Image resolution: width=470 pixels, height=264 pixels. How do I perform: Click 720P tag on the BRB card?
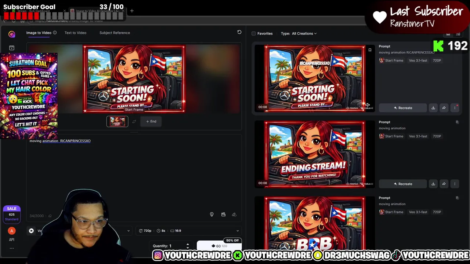pos(437,212)
